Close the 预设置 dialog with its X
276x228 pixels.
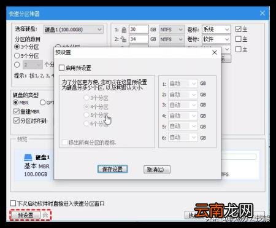click(x=215, y=52)
